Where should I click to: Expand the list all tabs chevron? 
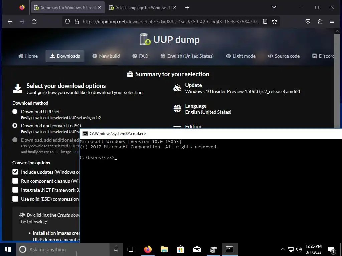[x=274, y=7]
